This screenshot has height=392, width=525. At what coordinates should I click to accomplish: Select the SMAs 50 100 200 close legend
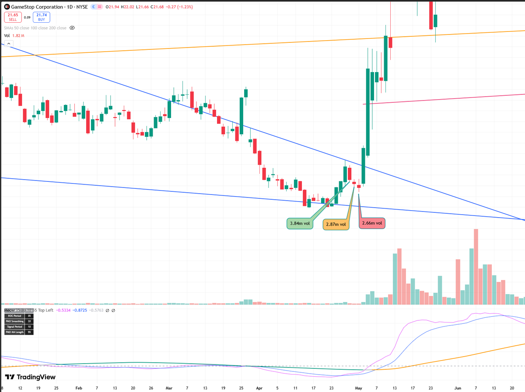pos(35,28)
